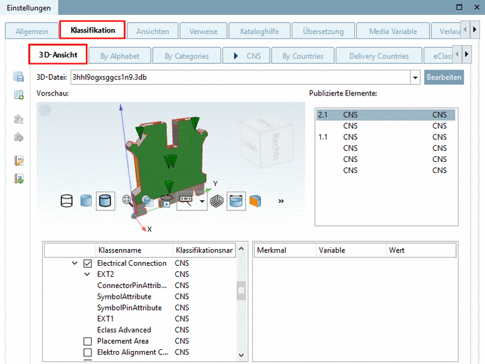
Task: Collapse the Electrical Connection tree node
Action: click(x=74, y=263)
